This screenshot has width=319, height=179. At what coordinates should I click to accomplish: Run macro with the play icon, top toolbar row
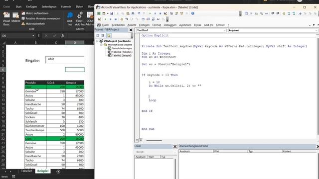tap(150, 13)
